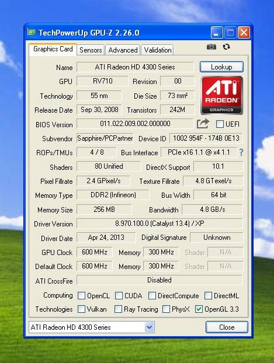Viewport: 274px width, 363px height.
Task: Click the Texture Fillrate 4.8 GTexel/s value
Action: tap(213, 181)
